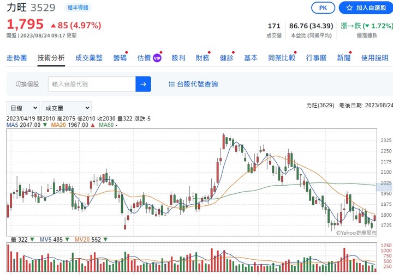Expand the 日線 period dropdown
This screenshot has width=393, height=275.
(x=22, y=108)
